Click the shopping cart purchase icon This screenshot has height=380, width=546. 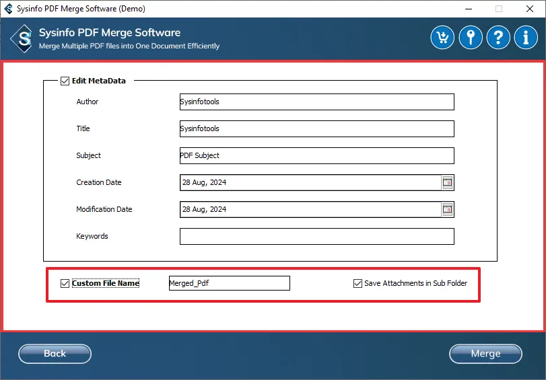442,37
